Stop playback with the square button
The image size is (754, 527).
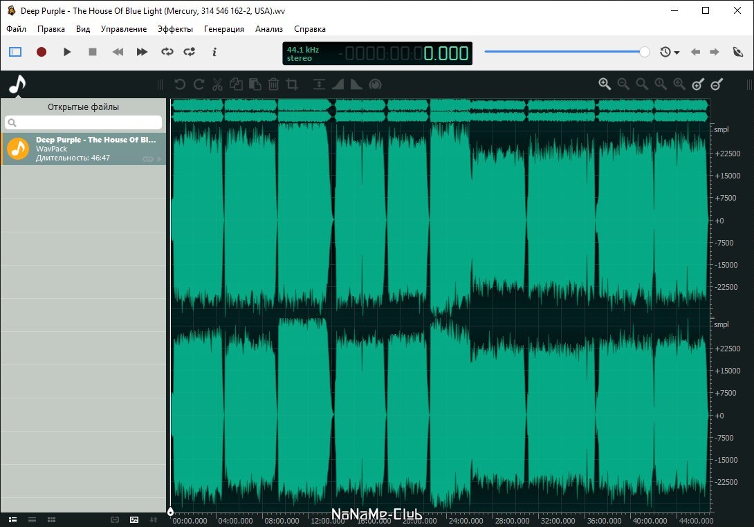[93, 51]
